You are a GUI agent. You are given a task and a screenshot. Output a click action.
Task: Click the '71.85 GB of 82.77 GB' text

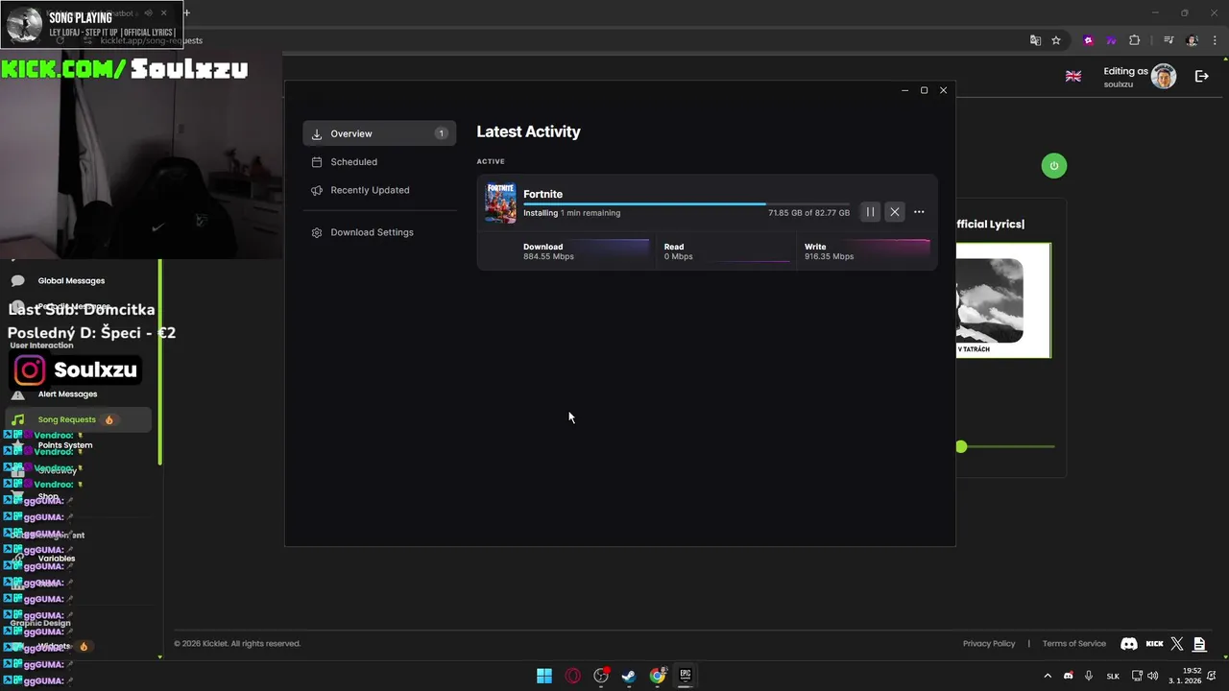click(808, 213)
